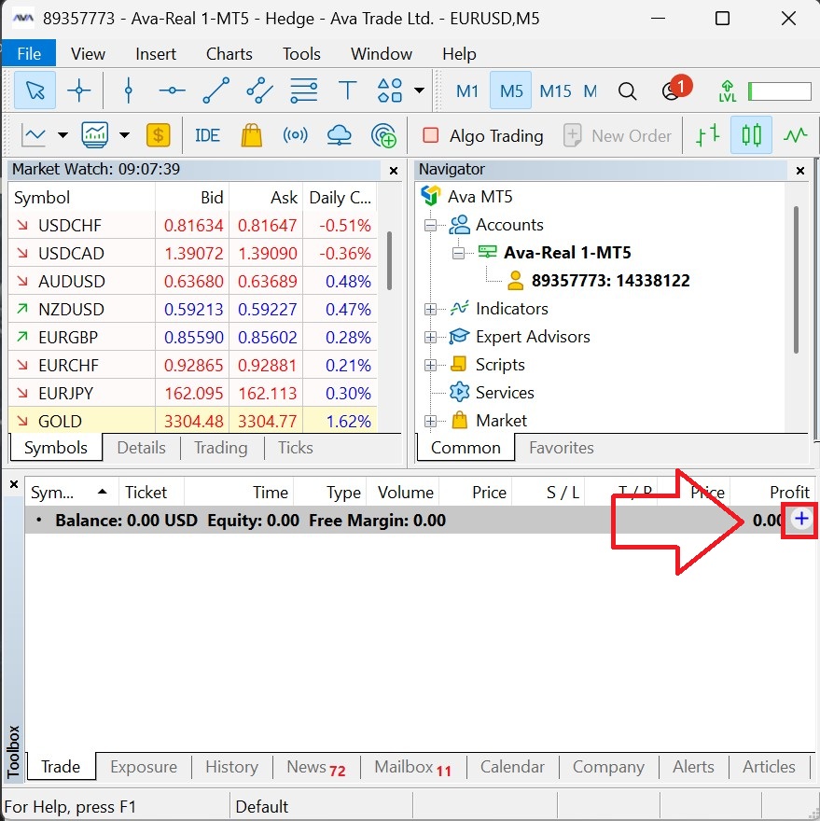Screen dimensions: 820x821
Task: Expand indicators dropdown arrow
Action: click(x=124, y=135)
